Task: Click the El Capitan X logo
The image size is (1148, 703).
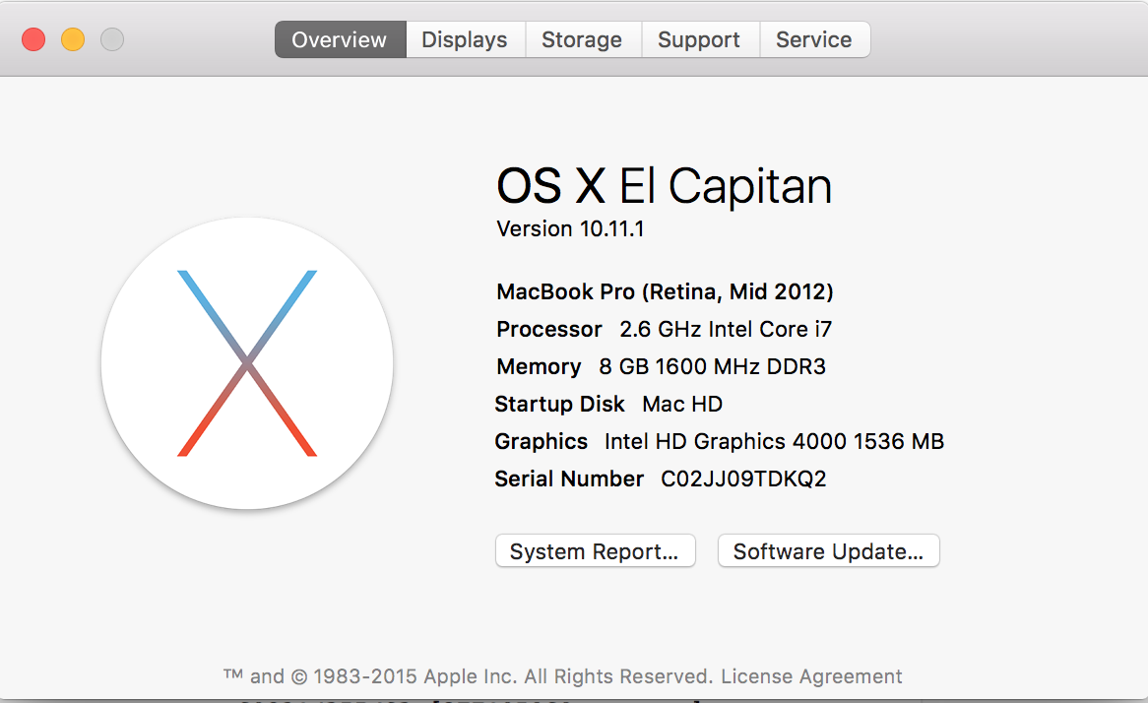Action: 247,363
